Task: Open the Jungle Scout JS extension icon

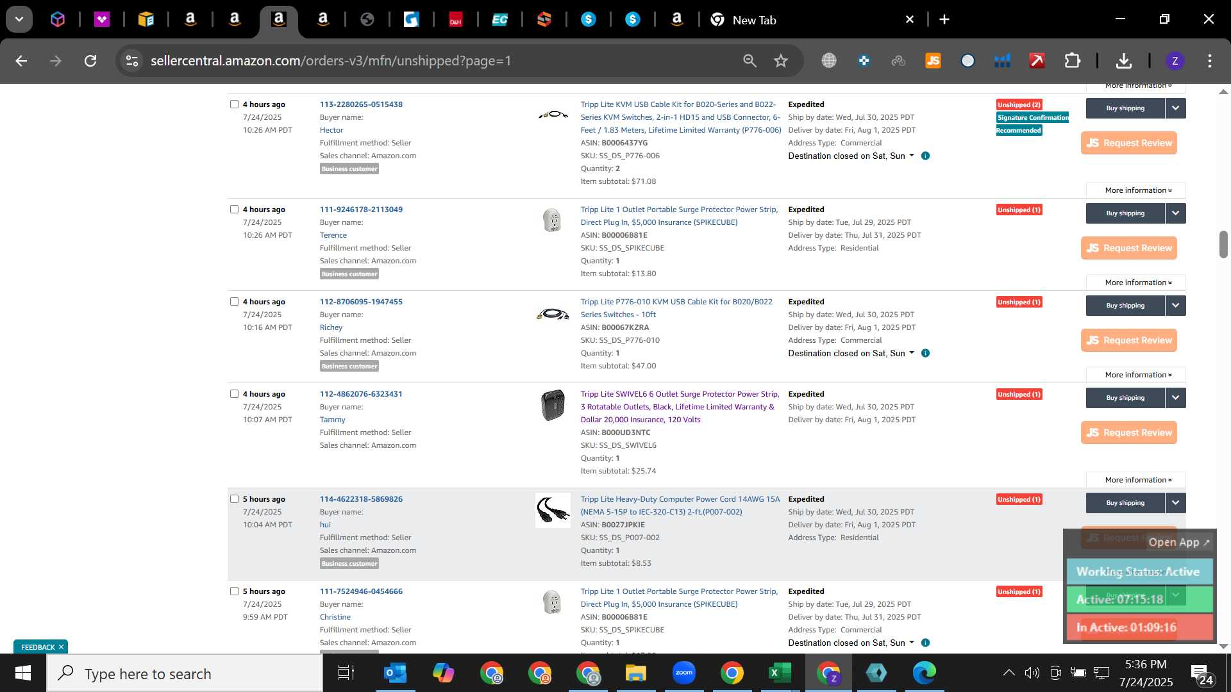Action: [933, 61]
